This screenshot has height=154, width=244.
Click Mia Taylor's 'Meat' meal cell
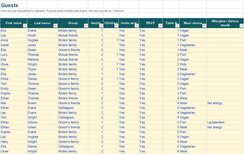click(193, 69)
